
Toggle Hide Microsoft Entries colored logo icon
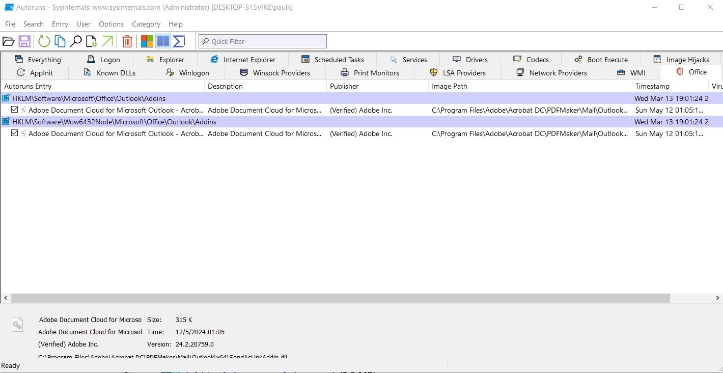click(147, 41)
